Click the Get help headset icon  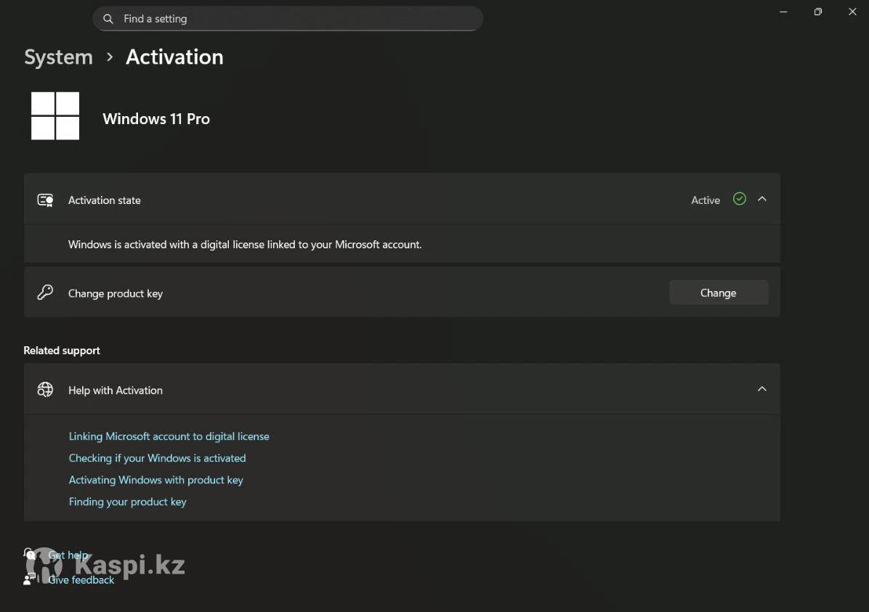(x=30, y=555)
